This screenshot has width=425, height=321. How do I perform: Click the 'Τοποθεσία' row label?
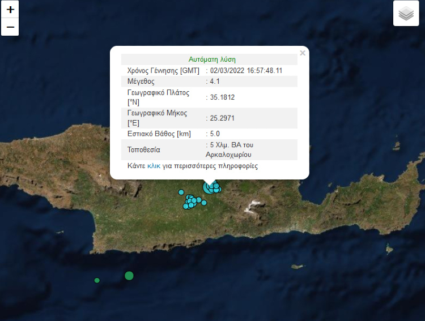(144, 150)
